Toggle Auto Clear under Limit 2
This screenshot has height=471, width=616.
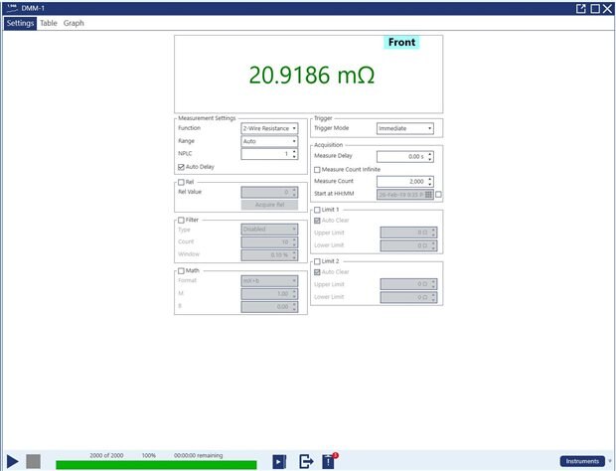pyautogui.click(x=317, y=272)
